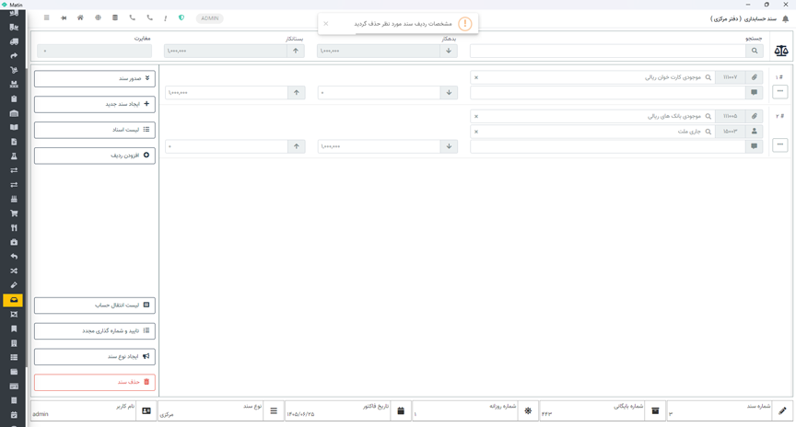Clear the جاری ملت sub-account field

[476, 132]
